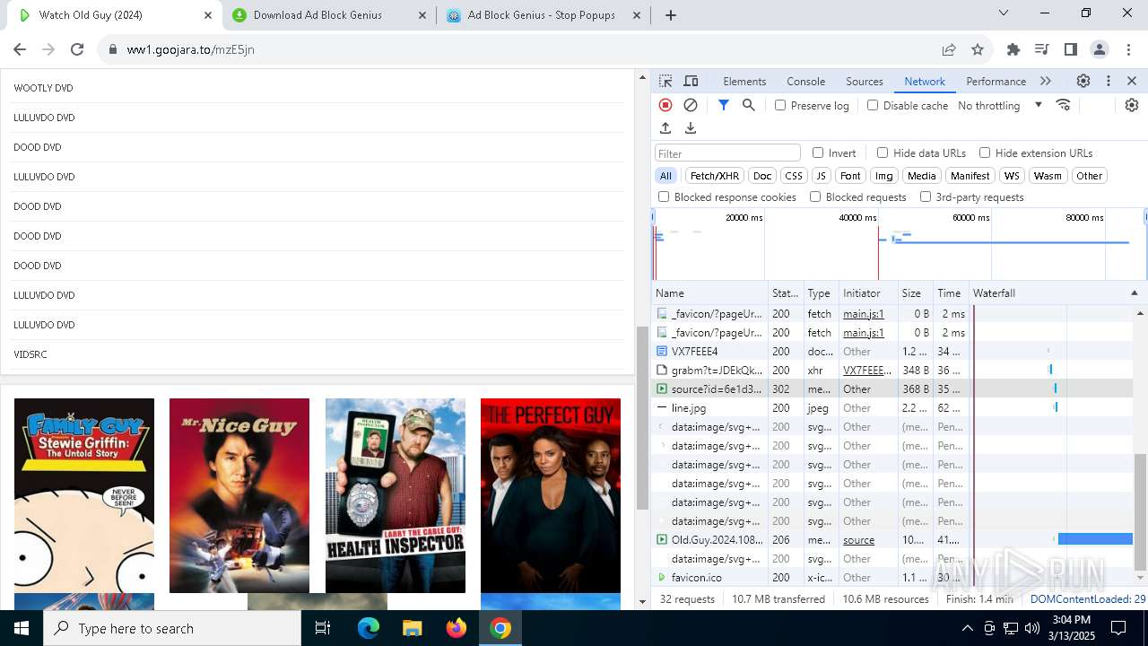The width and height of the screenshot is (1148, 646).
Task: Filter requests by Img
Action: [x=884, y=176]
